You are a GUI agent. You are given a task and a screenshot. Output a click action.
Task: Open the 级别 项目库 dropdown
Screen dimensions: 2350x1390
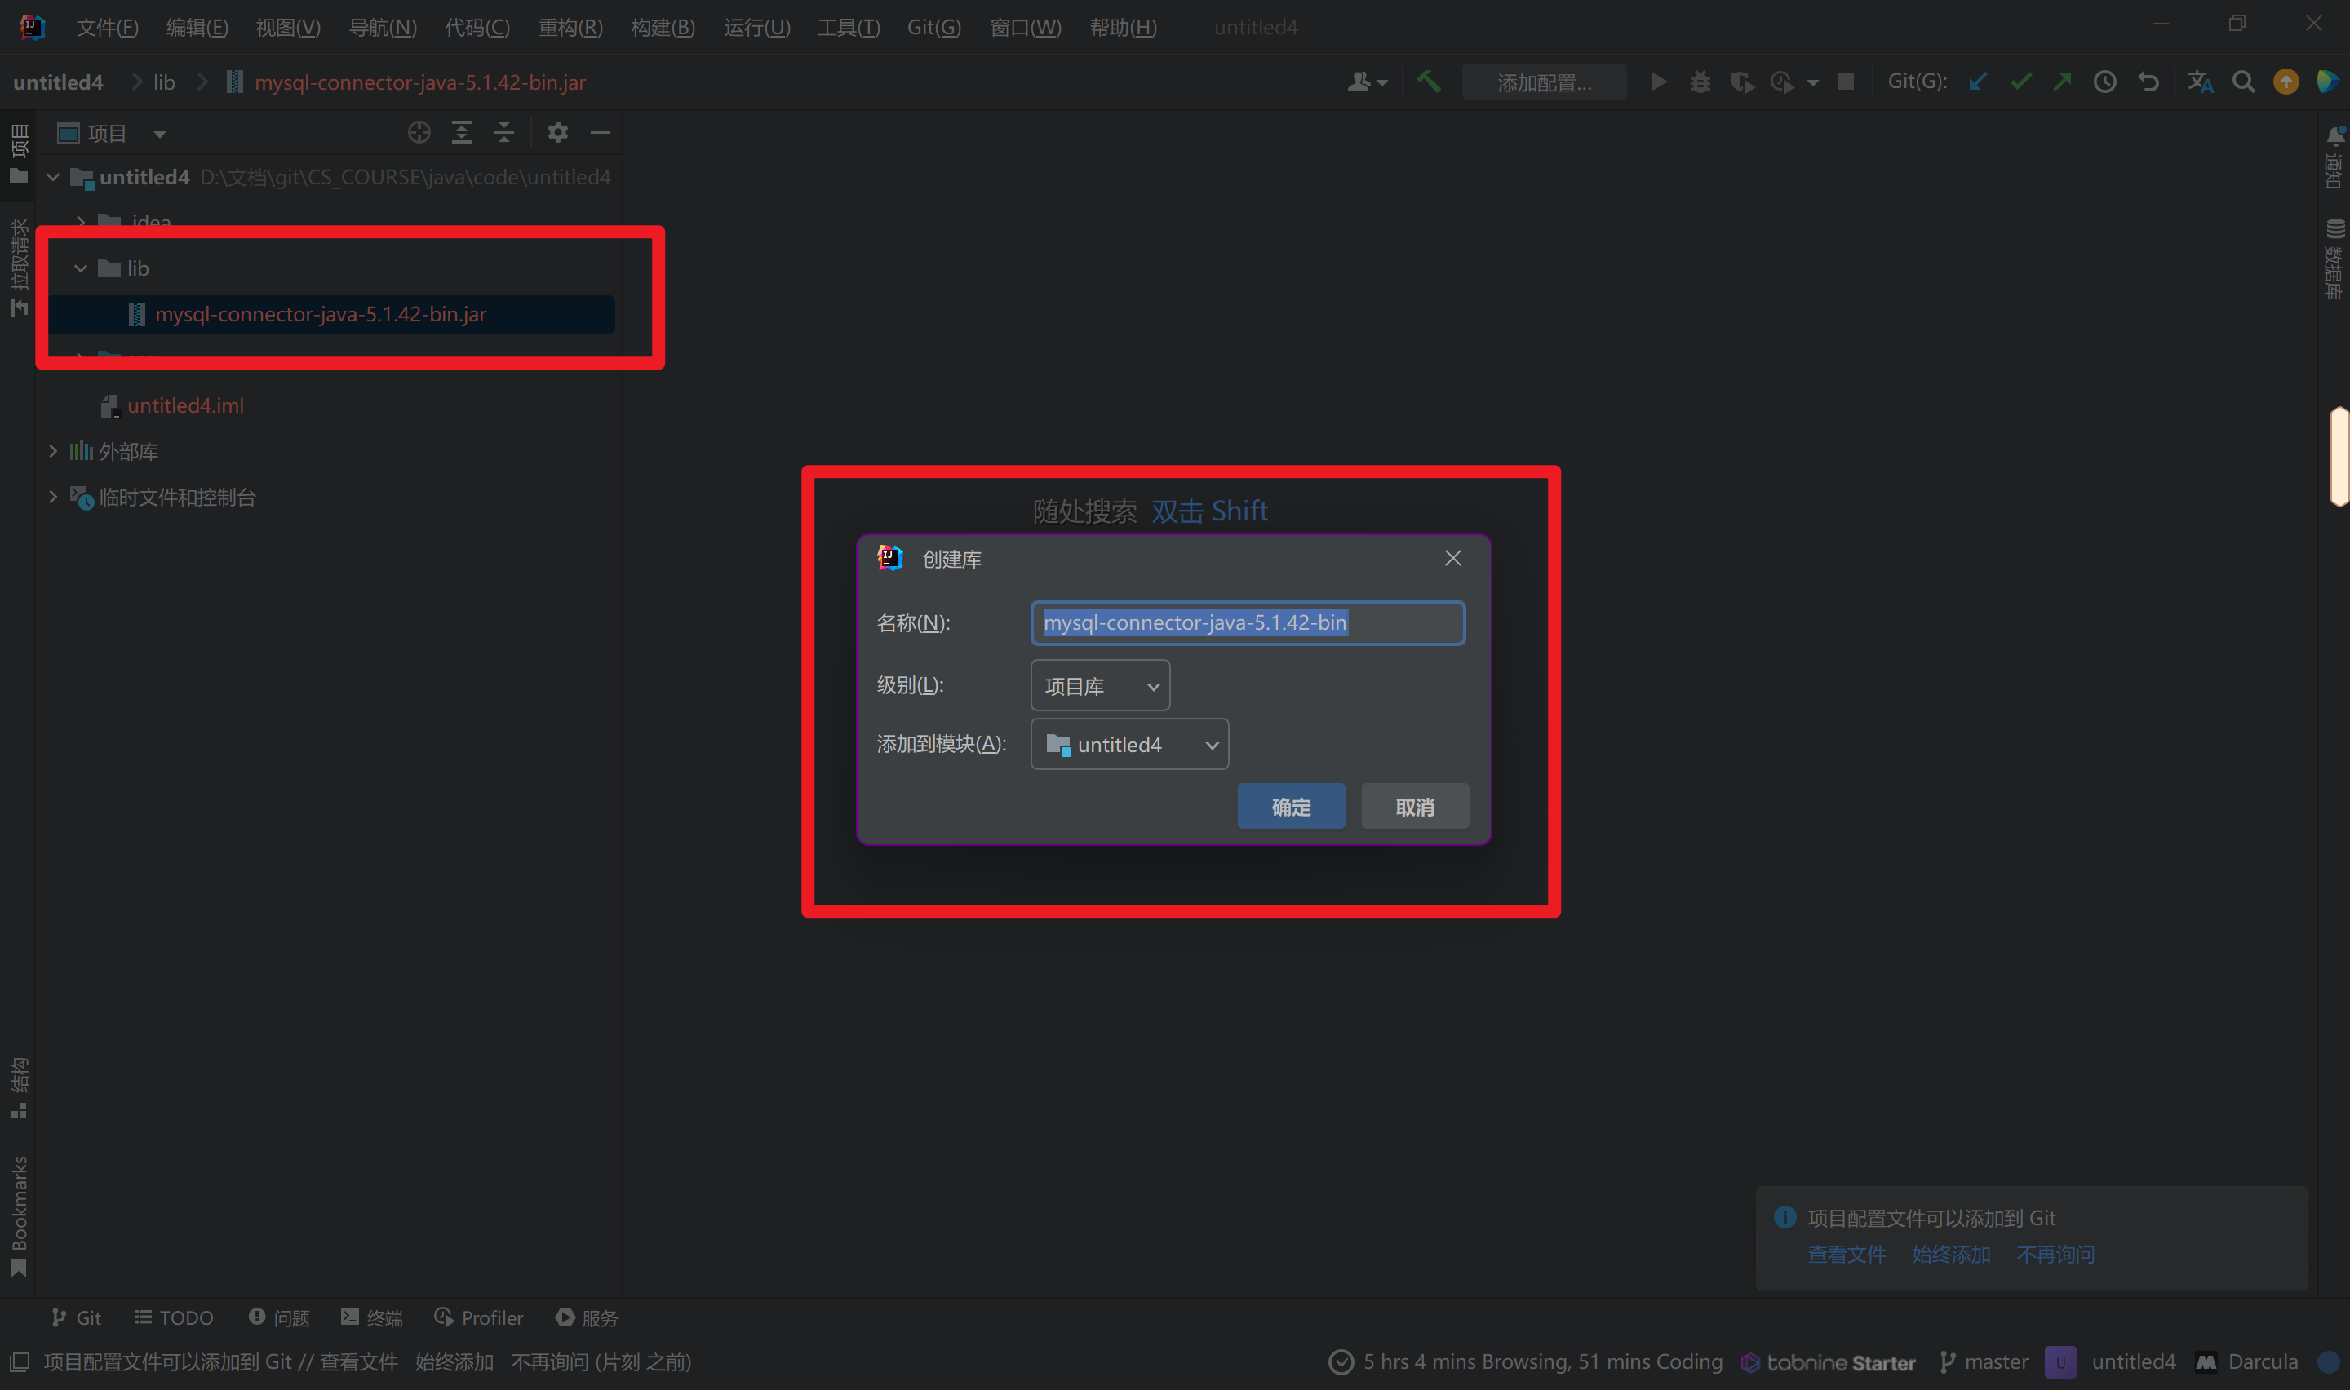pyautogui.click(x=1100, y=686)
